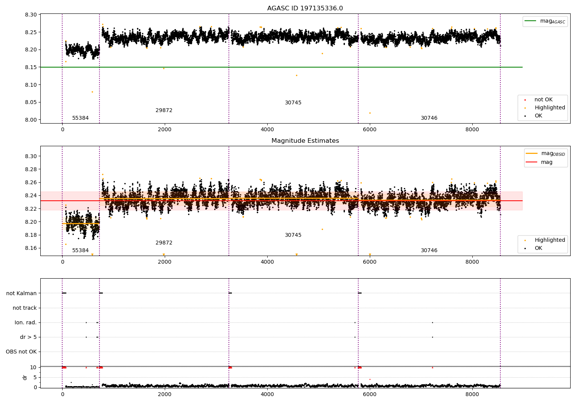Click the 10 tick on the dr axis

tap(33, 367)
